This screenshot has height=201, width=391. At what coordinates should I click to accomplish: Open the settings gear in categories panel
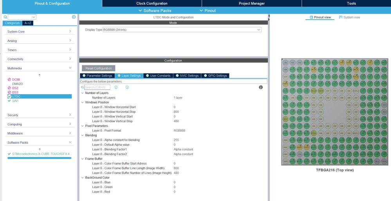tap(74, 17)
